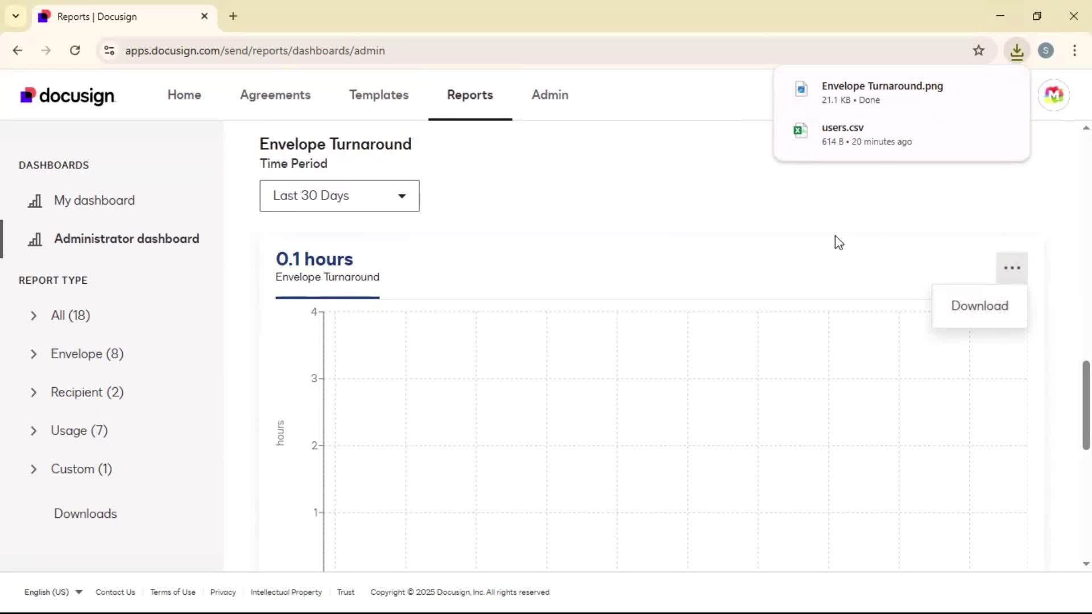Open the Agreements tab
The height and width of the screenshot is (614, 1092).
pyautogui.click(x=275, y=95)
